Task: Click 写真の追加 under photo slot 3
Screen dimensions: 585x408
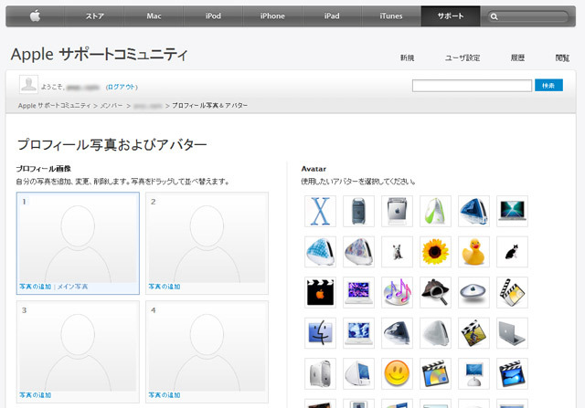Action: 35,395
